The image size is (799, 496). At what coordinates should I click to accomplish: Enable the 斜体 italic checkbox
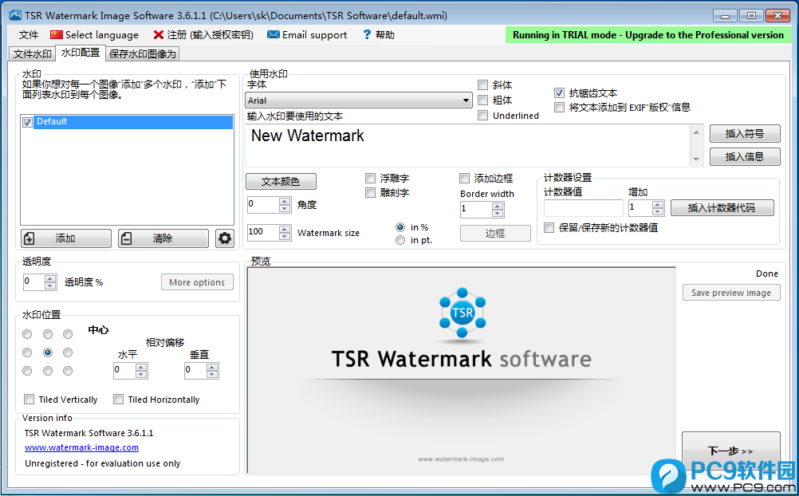(482, 85)
